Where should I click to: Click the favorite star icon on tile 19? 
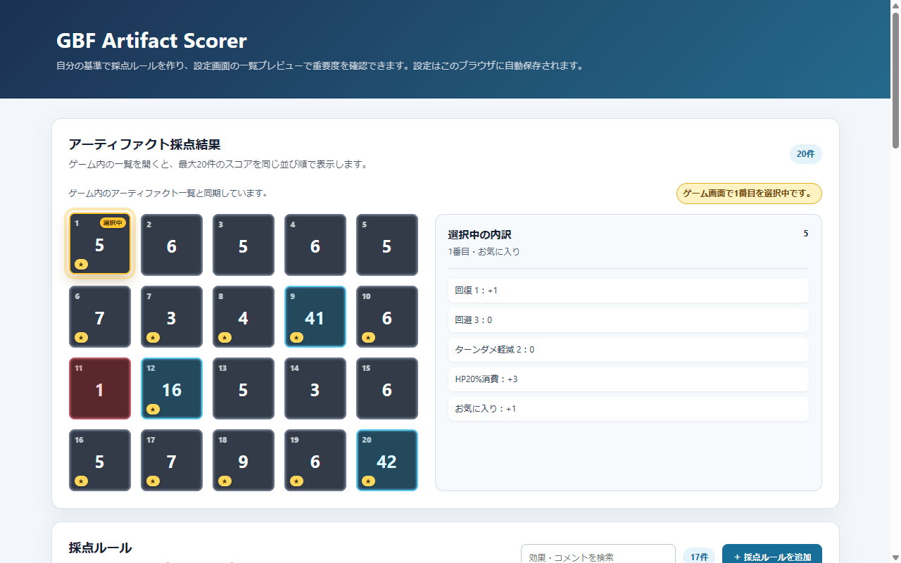(x=296, y=481)
